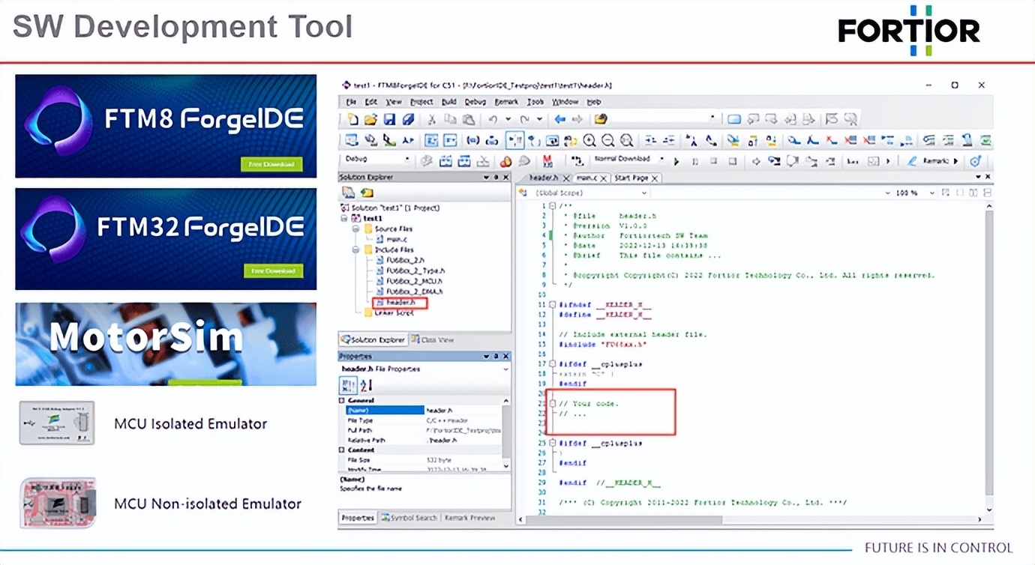Fold the #ifndef block at line 11
Viewport: 1035px width, 565px height.
(x=553, y=305)
